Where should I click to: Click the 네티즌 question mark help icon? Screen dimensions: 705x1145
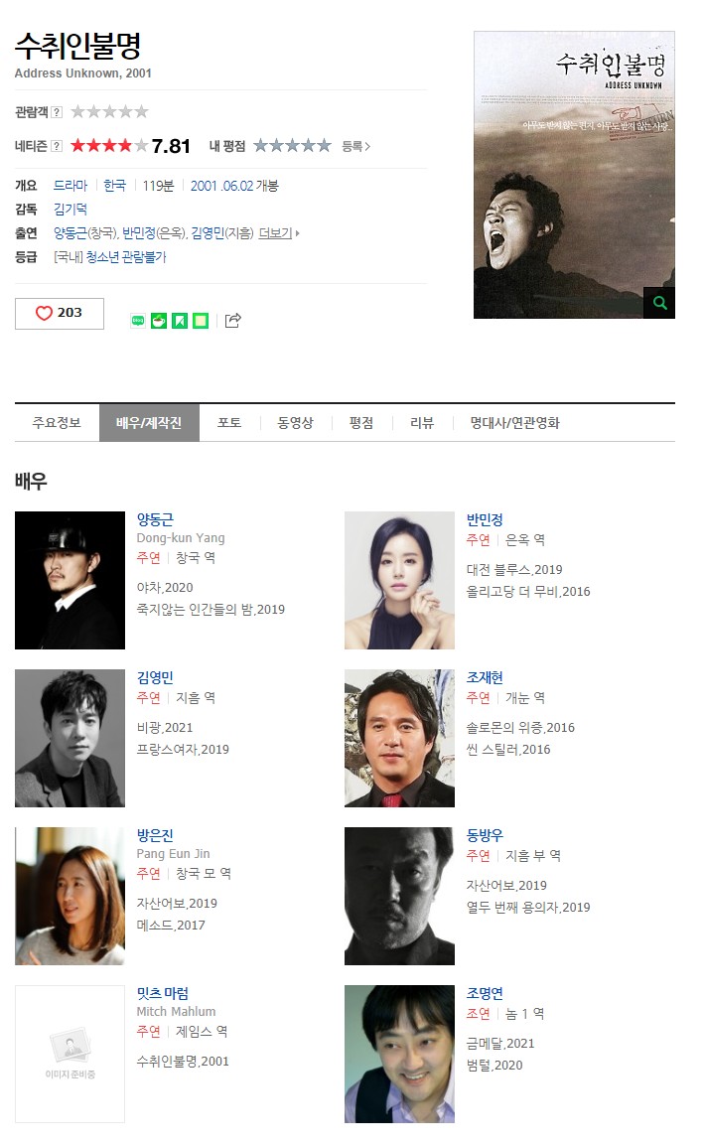[57, 145]
